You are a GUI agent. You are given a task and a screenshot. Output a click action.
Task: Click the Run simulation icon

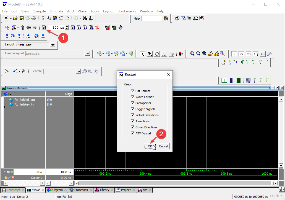[73, 28]
